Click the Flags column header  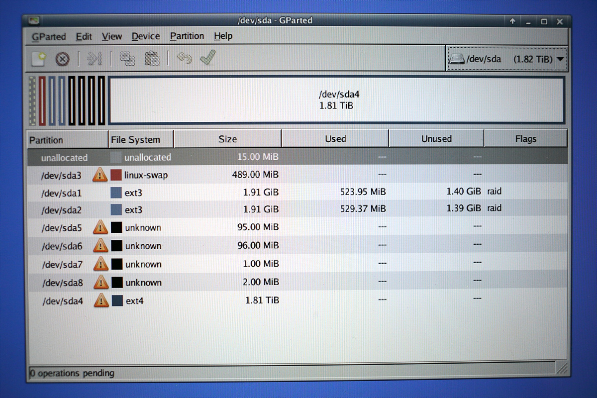525,139
